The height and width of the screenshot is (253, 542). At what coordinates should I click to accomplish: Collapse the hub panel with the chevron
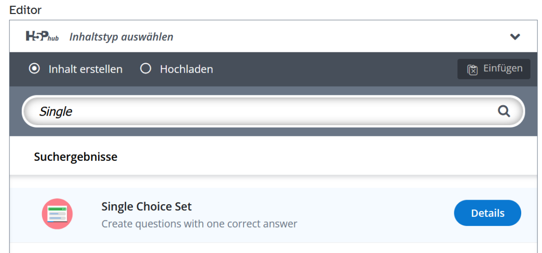(x=515, y=37)
